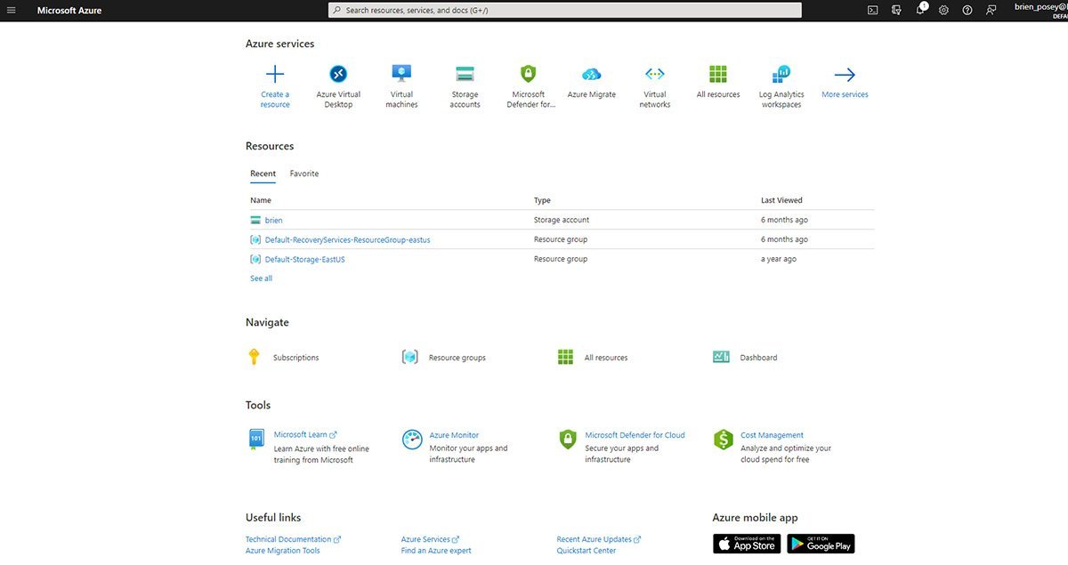Launch Cloud Shell from top bar

(x=873, y=10)
